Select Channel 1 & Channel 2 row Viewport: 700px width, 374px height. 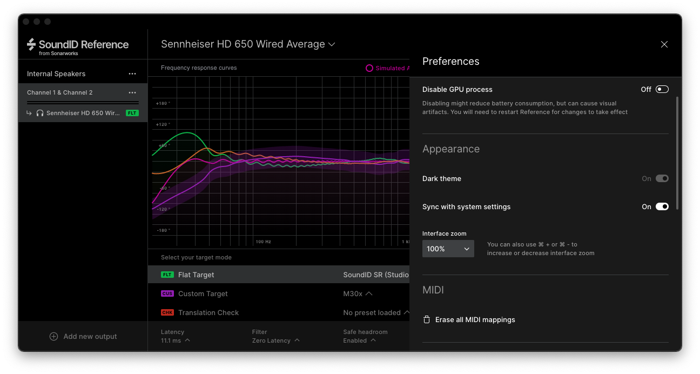click(83, 93)
